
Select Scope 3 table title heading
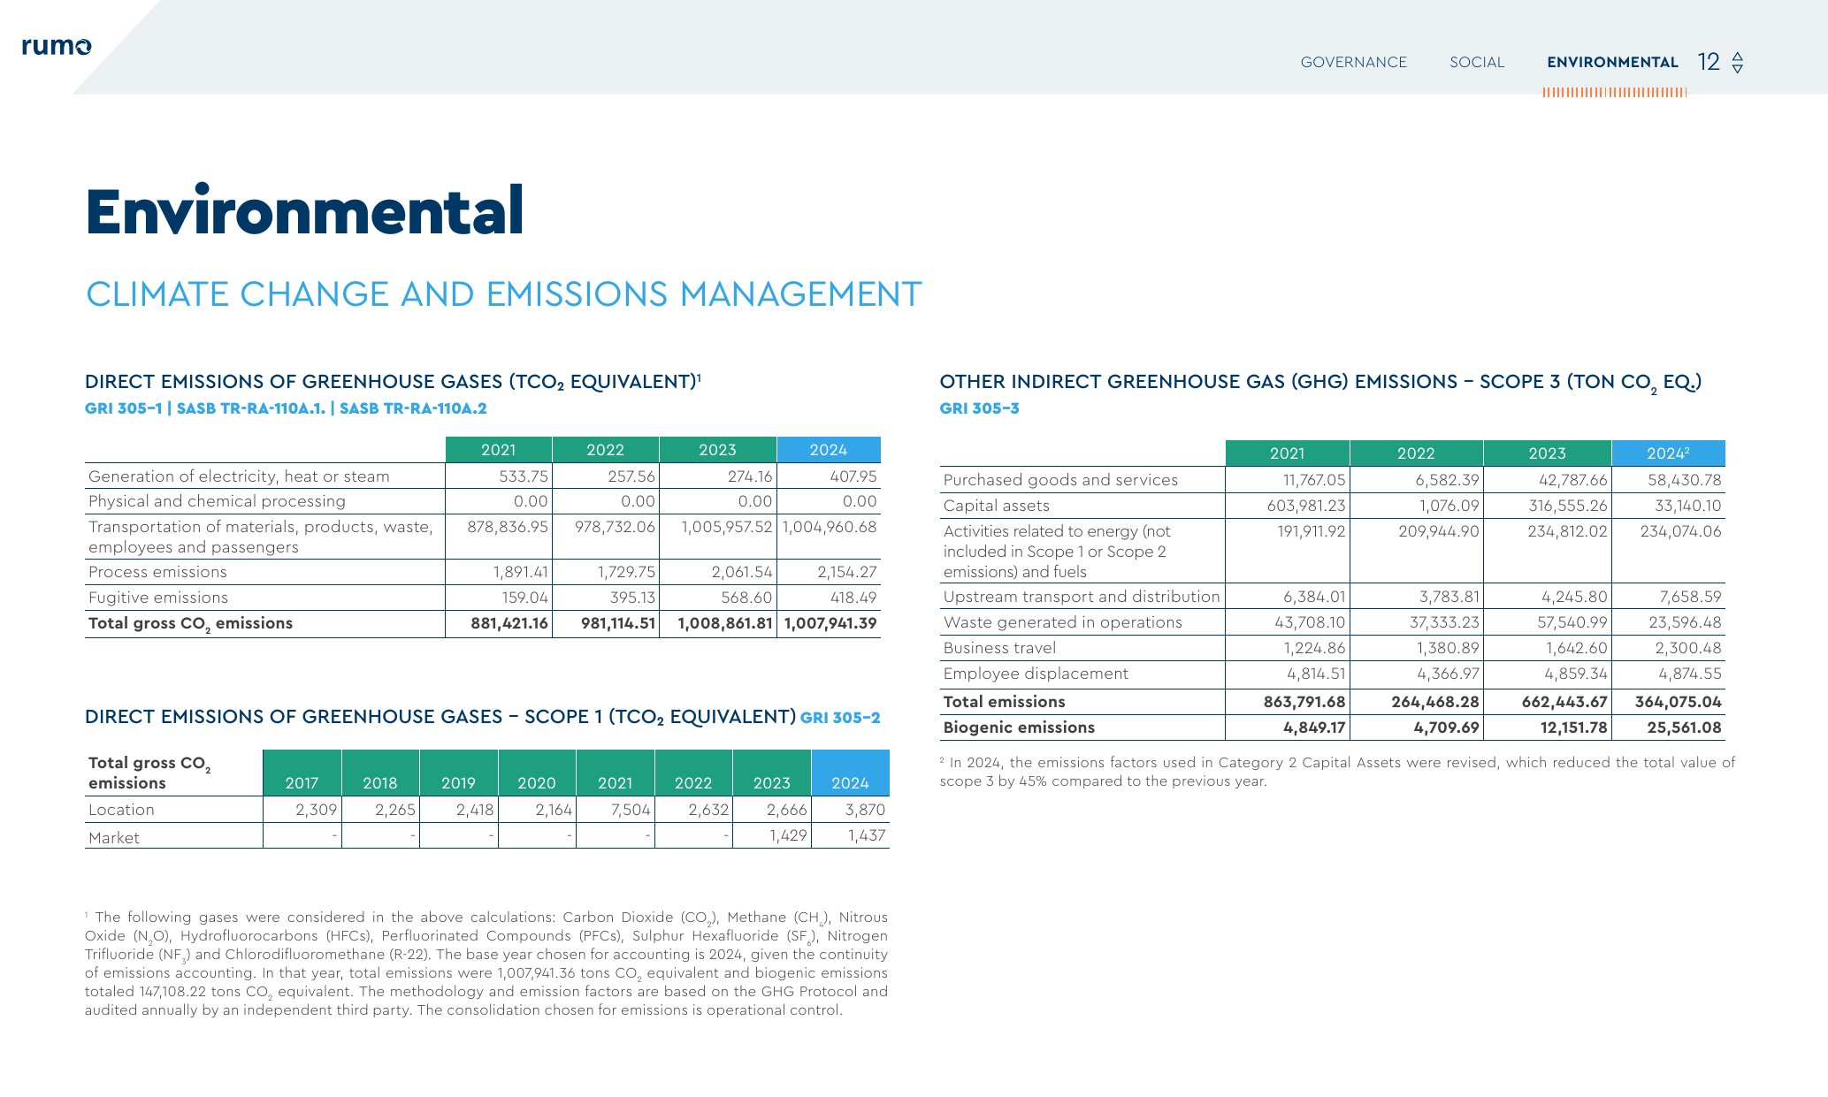click(x=1320, y=382)
